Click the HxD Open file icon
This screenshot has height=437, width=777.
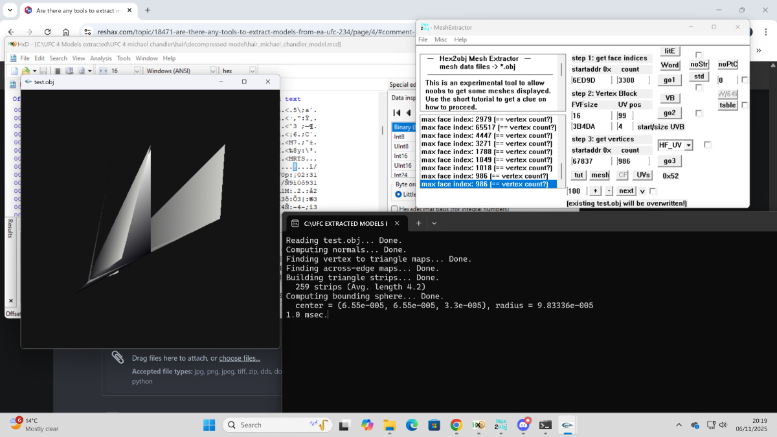[25, 71]
